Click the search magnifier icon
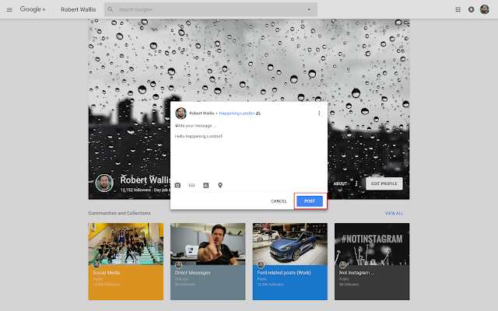 [110, 9]
